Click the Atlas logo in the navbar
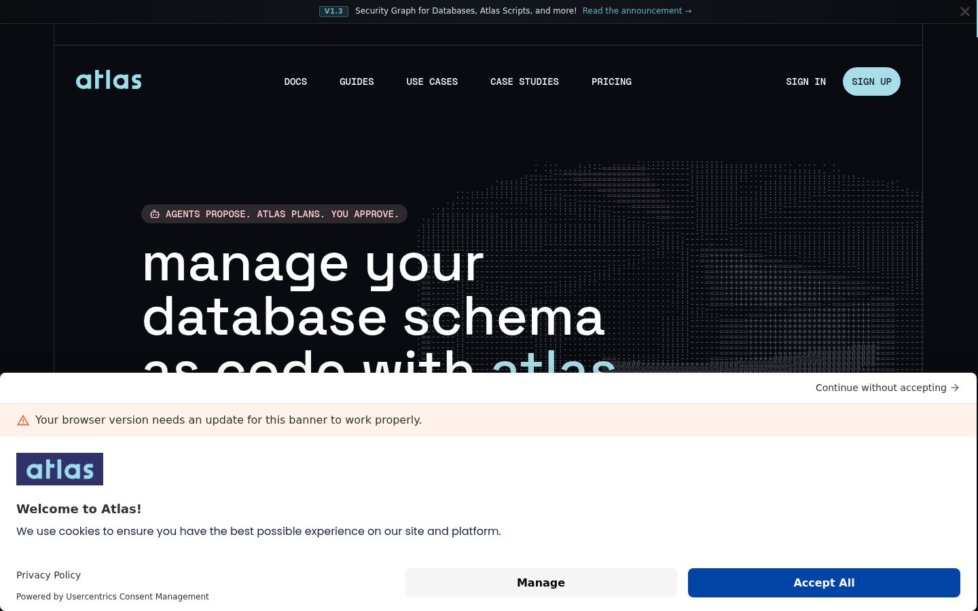Viewport: 978px width, 611px height. [109, 80]
